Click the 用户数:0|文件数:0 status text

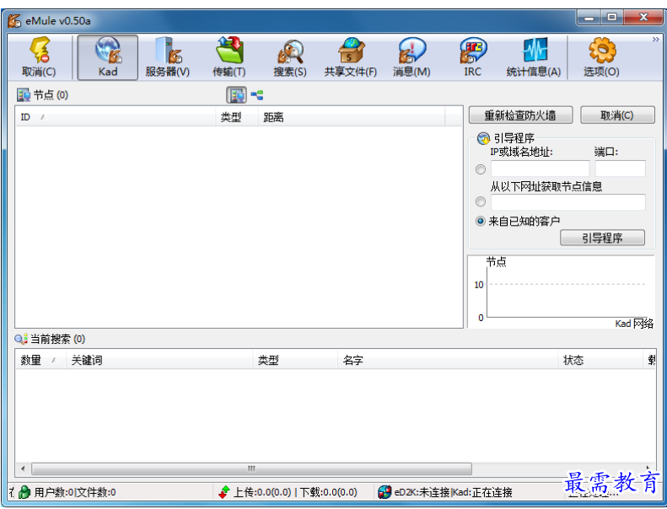(x=75, y=492)
